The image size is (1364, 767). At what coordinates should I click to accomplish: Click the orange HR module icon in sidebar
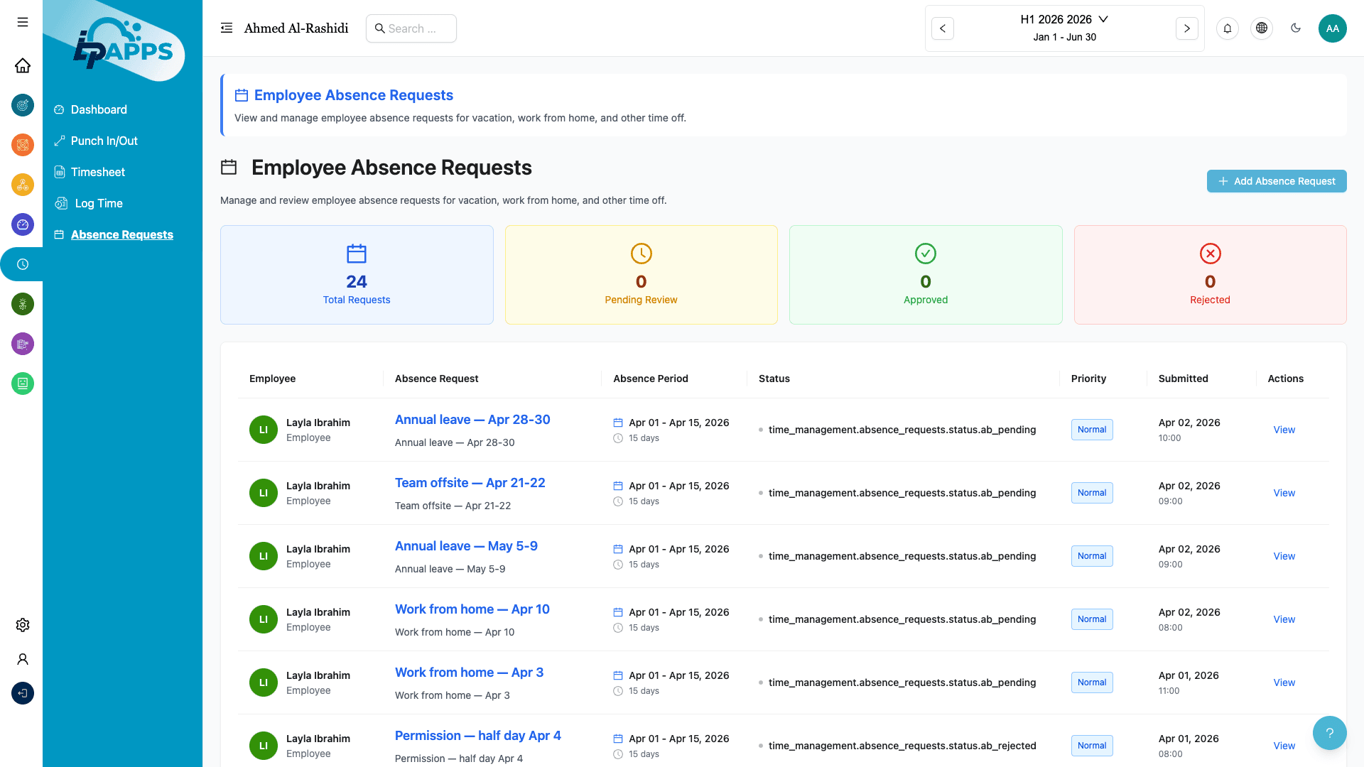pyautogui.click(x=22, y=145)
